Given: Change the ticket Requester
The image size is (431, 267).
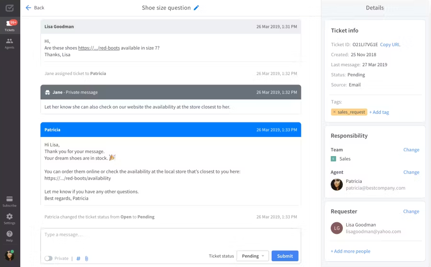Looking at the screenshot, I should click(411, 211).
